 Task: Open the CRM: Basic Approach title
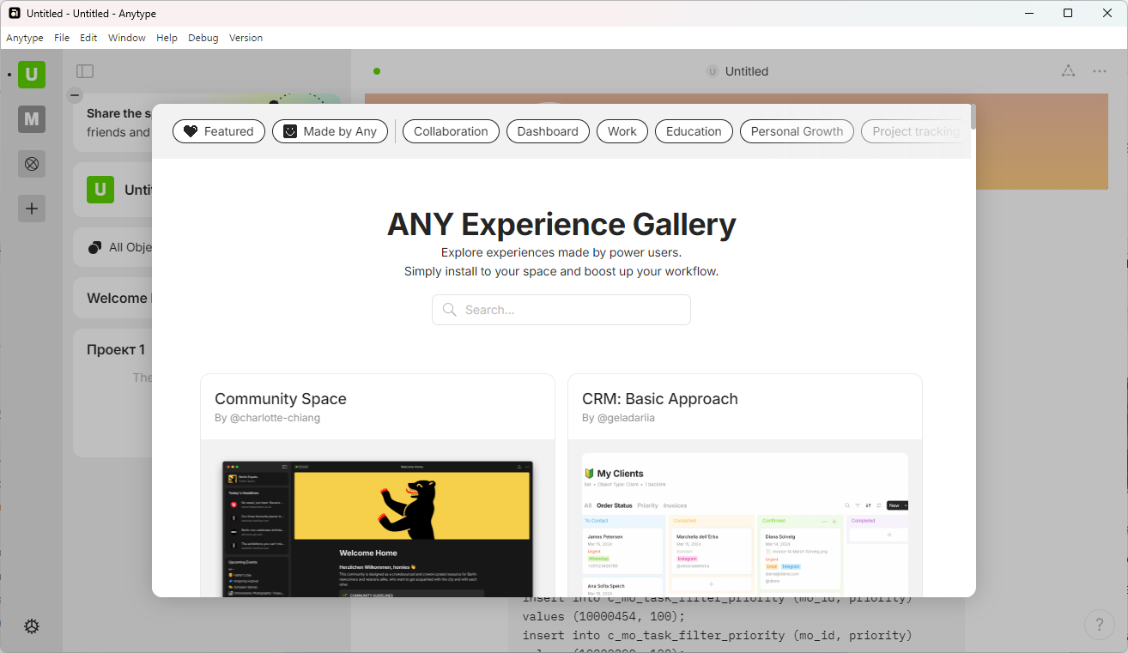click(660, 399)
